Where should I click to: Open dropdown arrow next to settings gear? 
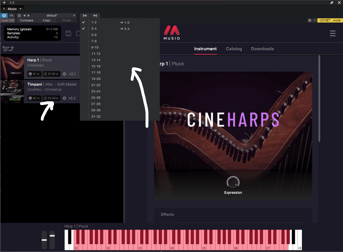[314, 20]
